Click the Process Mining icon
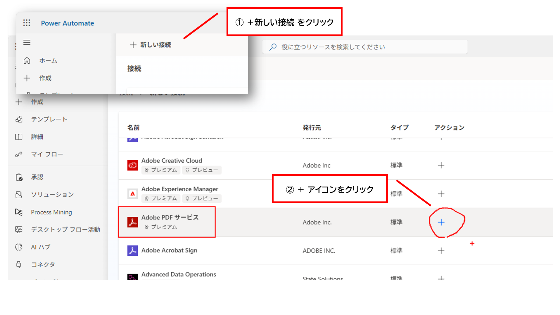Image resolution: width=560 pixels, height=315 pixels. click(19, 212)
